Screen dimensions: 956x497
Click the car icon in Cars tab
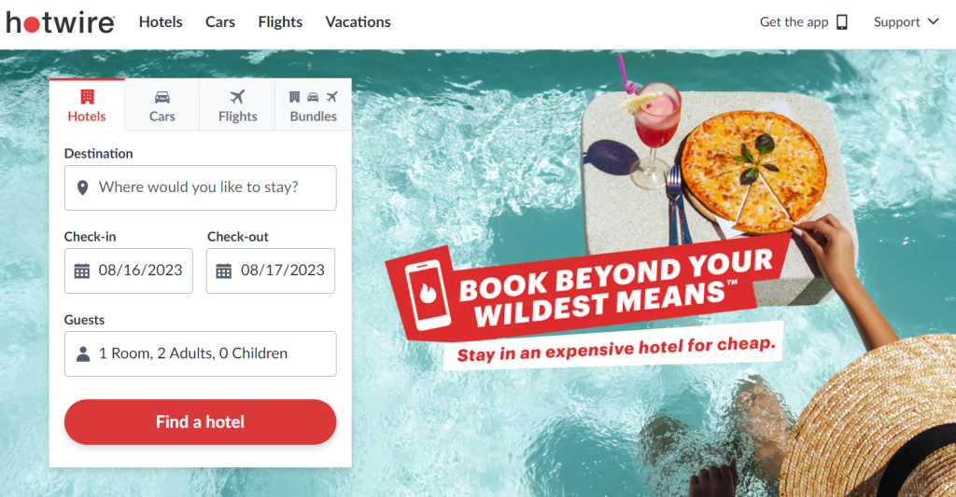[162, 97]
